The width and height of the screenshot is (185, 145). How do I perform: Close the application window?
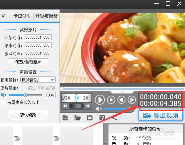[179, 4]
